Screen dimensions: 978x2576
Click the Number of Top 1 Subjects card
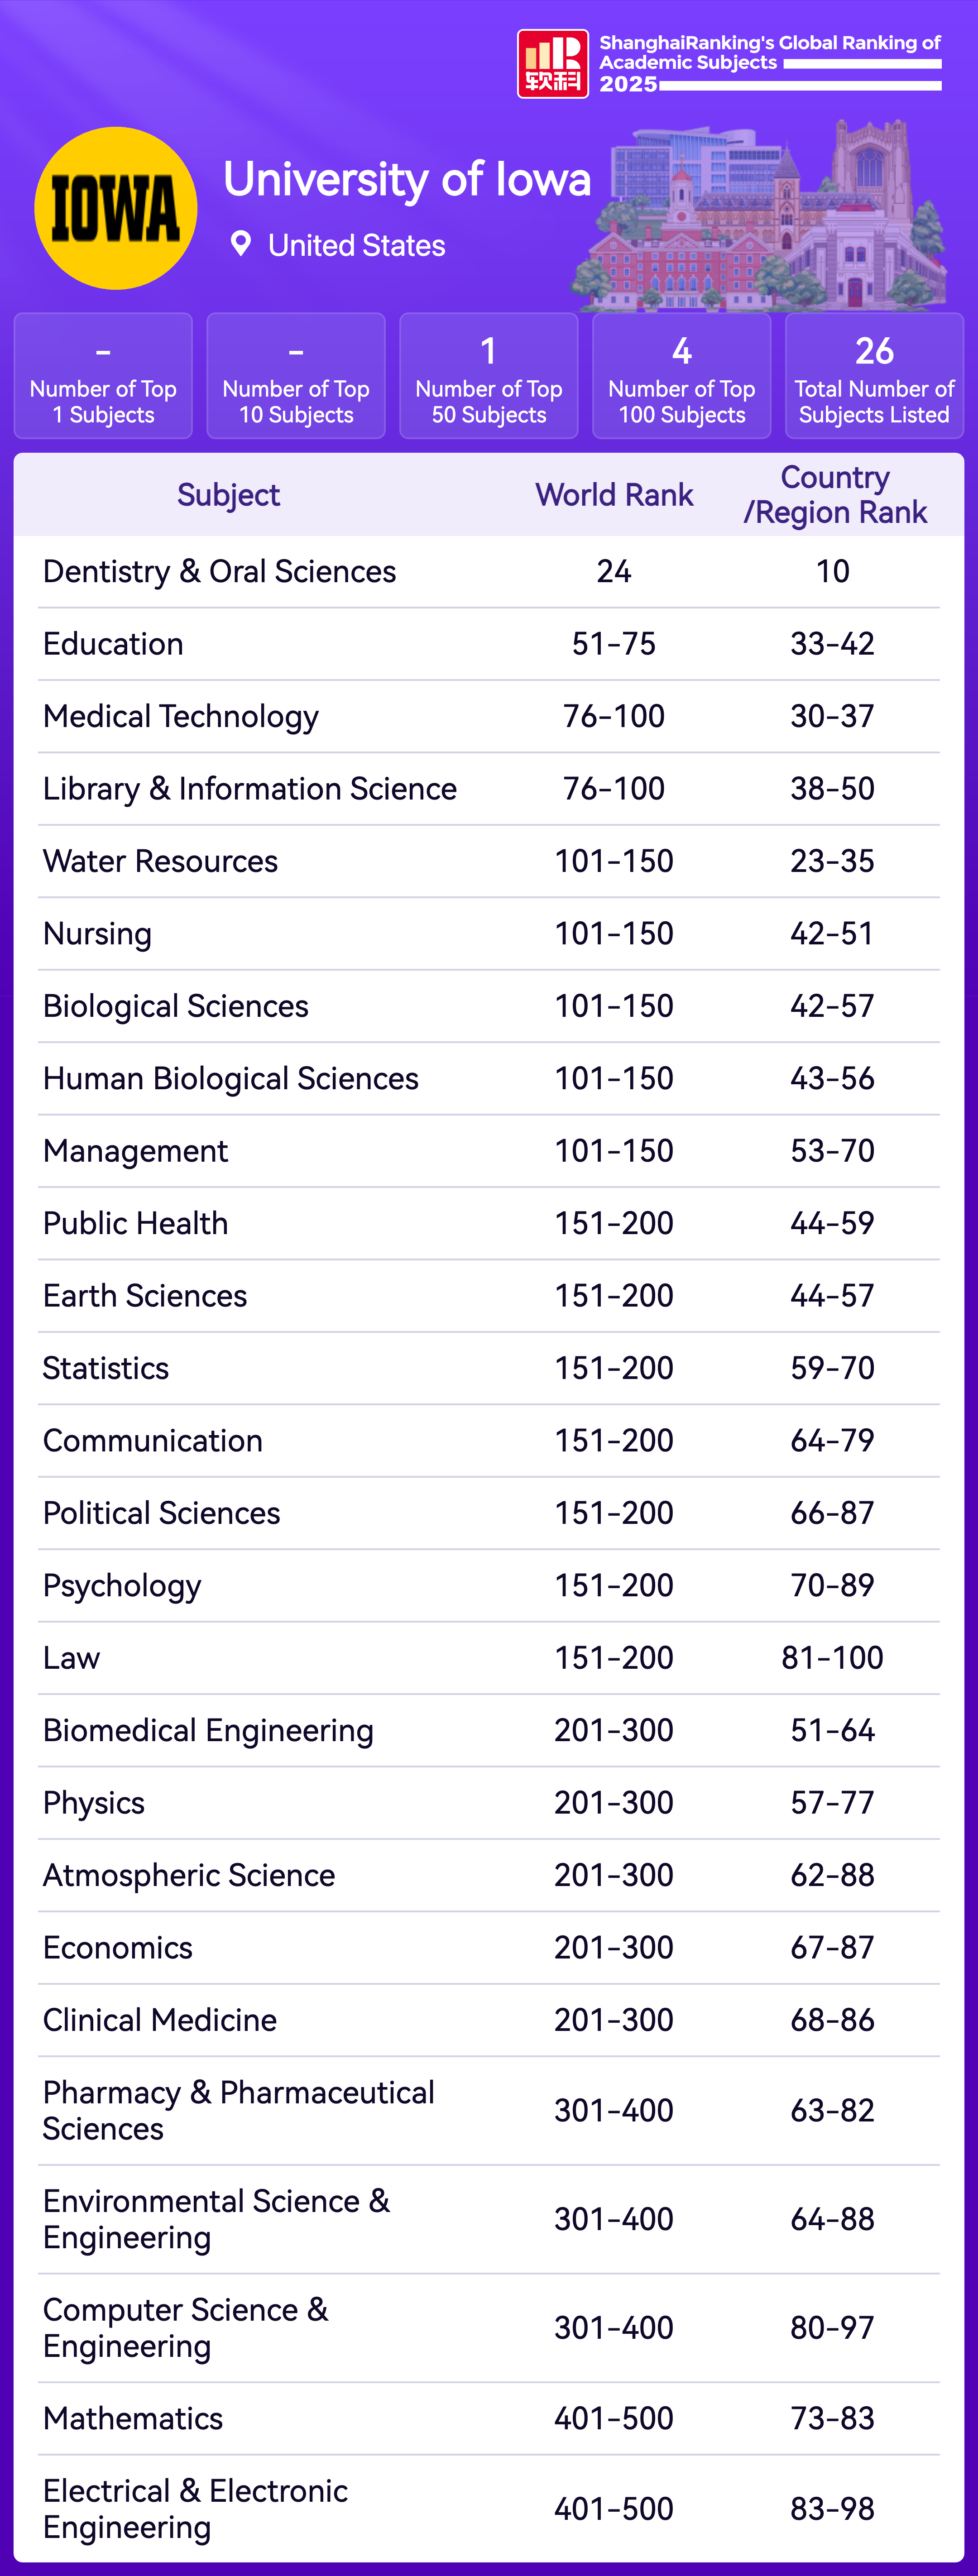point(103,376)
